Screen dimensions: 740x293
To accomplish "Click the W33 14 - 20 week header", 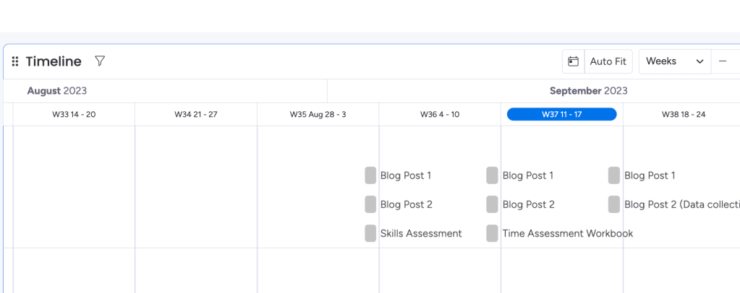I will 74,114.
